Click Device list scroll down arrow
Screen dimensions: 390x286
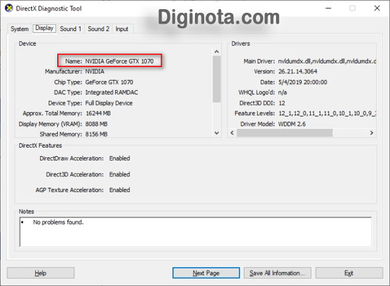[216, 133]
